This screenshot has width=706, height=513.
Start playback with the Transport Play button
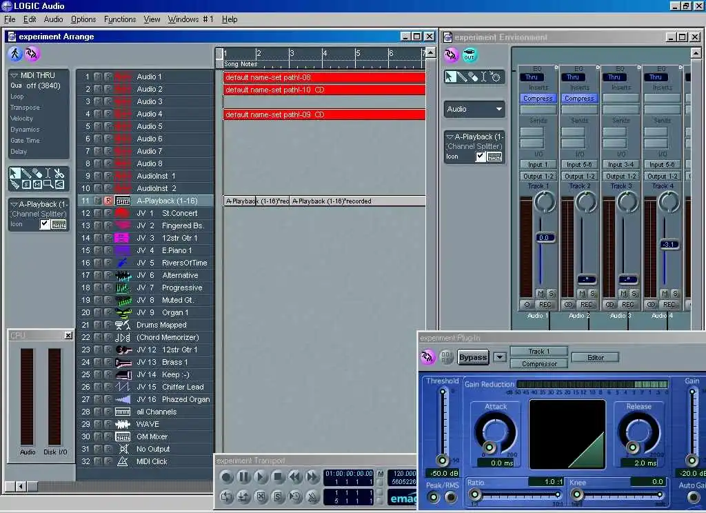tap(261, 476)
